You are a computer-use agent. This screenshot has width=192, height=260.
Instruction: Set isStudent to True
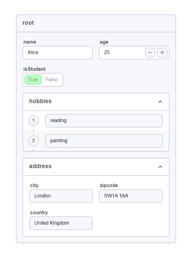33,80
